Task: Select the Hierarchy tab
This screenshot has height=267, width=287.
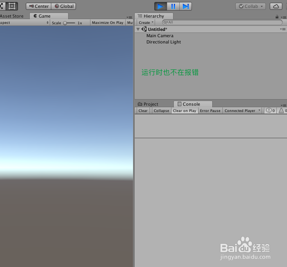Action: point(154,16)
